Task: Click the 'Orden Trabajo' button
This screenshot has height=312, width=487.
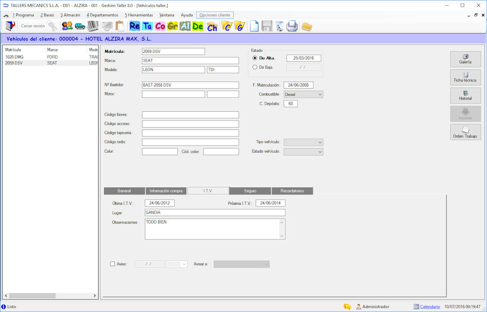Action: pos(465,132)
